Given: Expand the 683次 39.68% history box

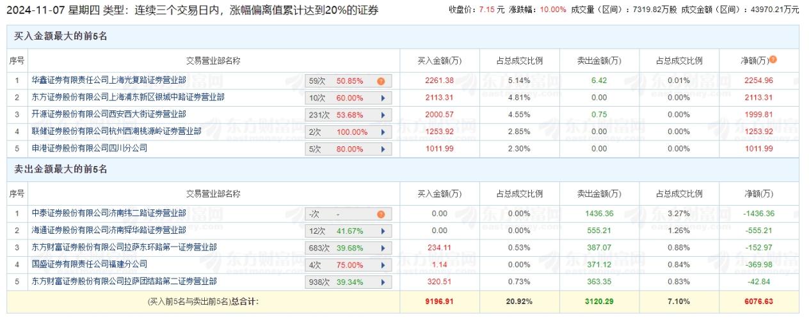Looking at the screenshot, I should pos(348,248).
